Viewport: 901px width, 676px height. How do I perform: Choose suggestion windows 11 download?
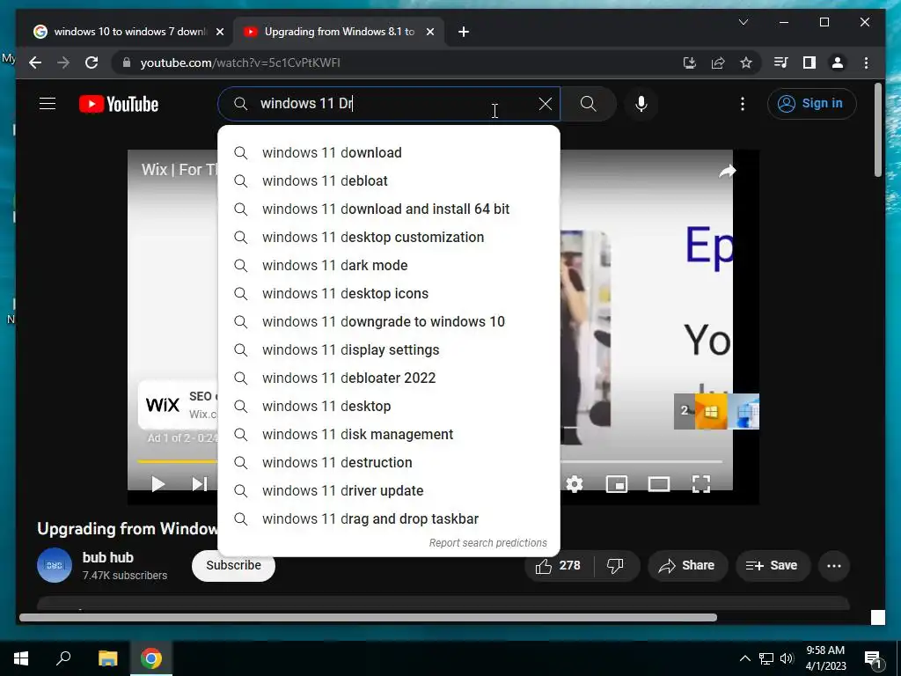click(389, 153)
